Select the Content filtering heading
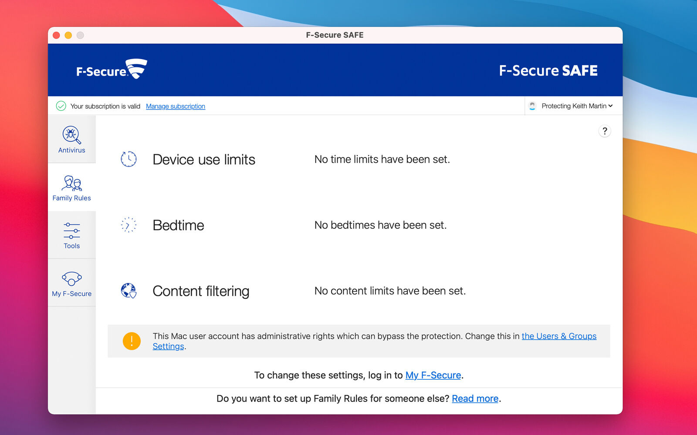This screenshot has width=697, height=435. point(201,291)
